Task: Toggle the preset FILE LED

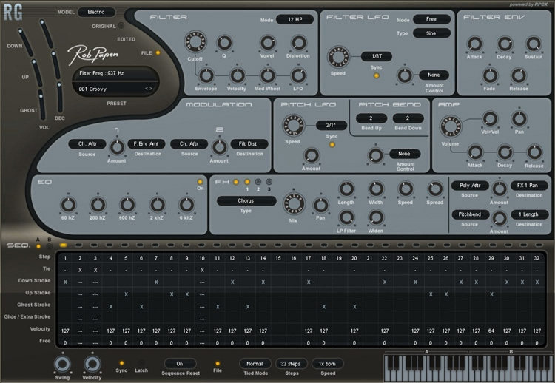Action: (x=158, y=52)
